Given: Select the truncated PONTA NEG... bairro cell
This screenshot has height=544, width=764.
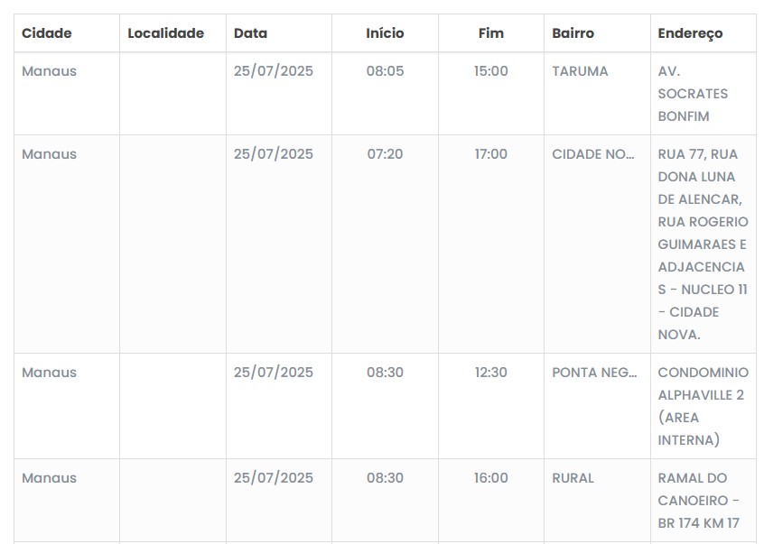Looking at the screenshot, I should tap(594, 373).
